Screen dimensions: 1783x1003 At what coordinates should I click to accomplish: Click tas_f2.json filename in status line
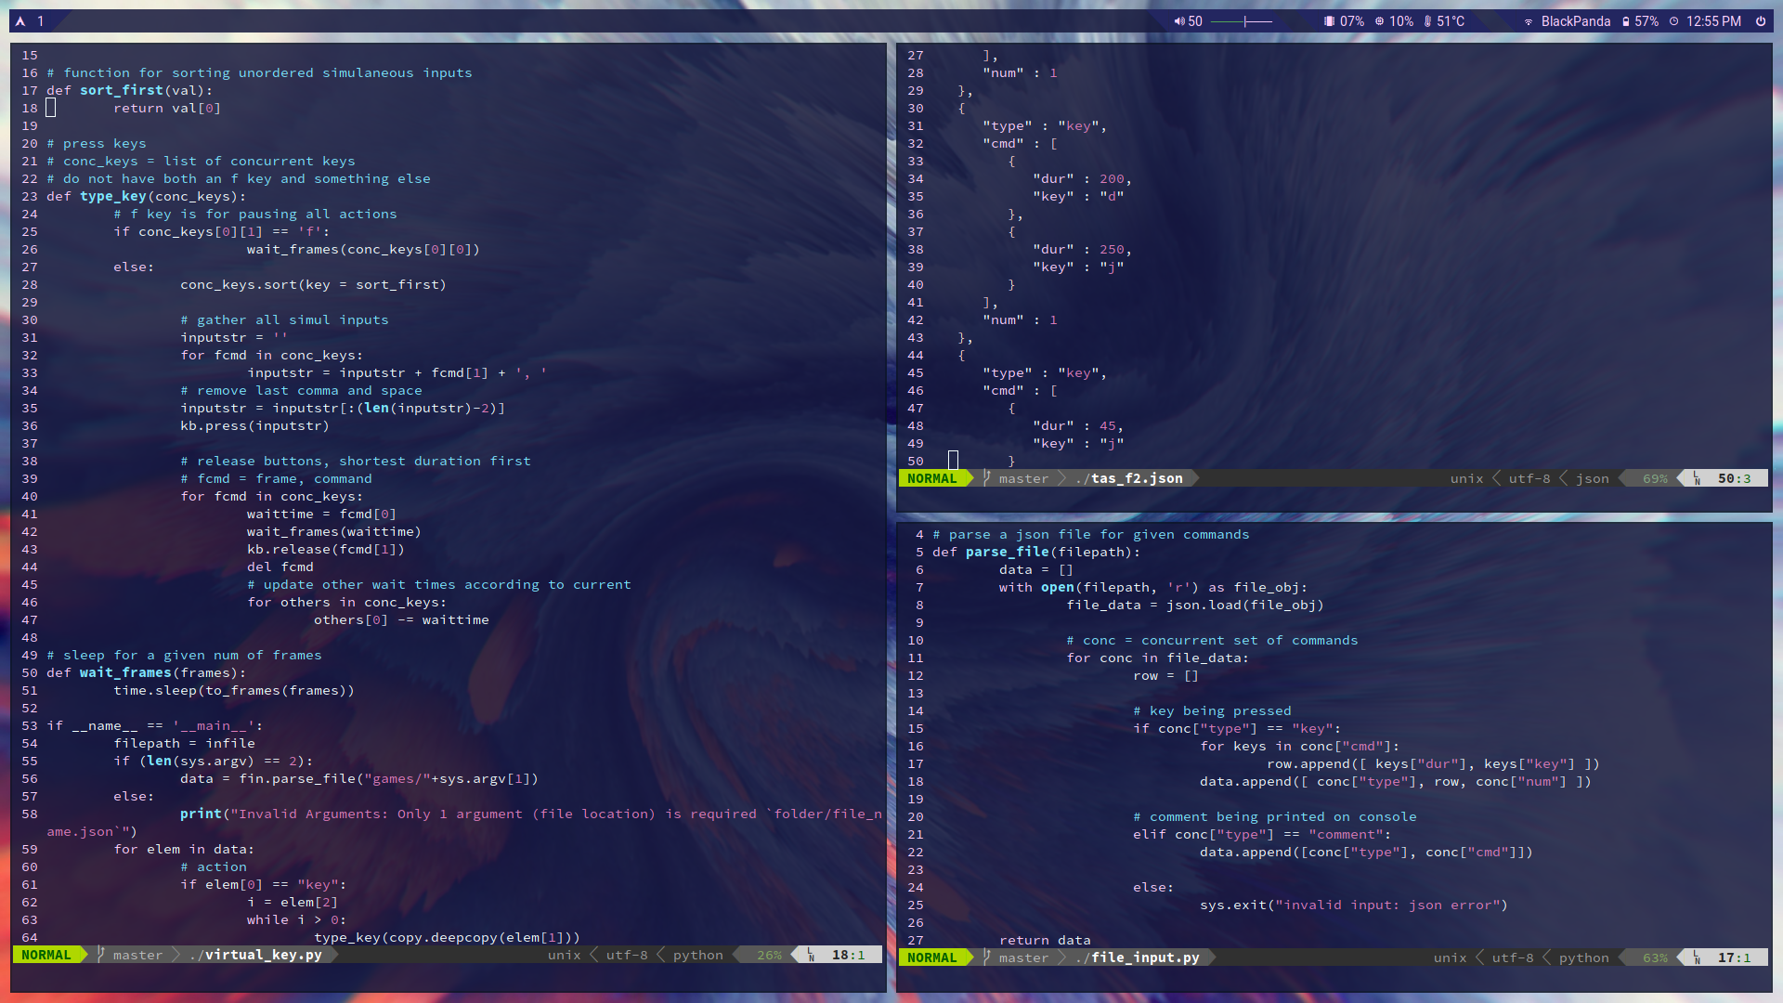click(x=1137, y=478)
